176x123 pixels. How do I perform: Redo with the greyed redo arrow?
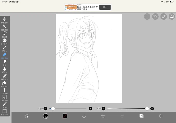pos(122,116)
